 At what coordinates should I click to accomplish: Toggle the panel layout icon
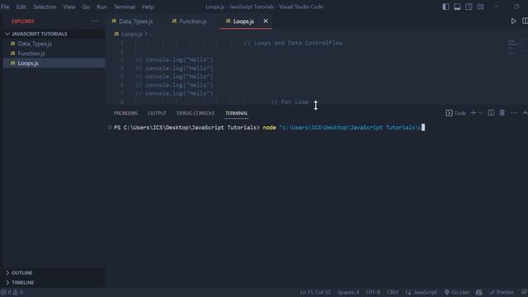click(457, 7)
